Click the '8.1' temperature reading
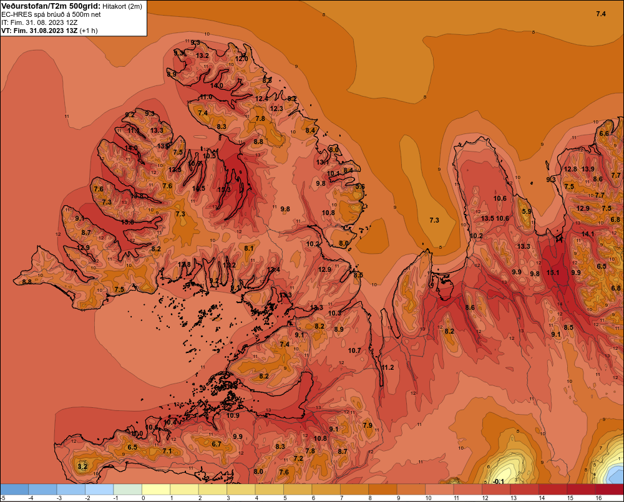Image resolution: width=624 pixels, height=502 pixels. click(249, 248)
